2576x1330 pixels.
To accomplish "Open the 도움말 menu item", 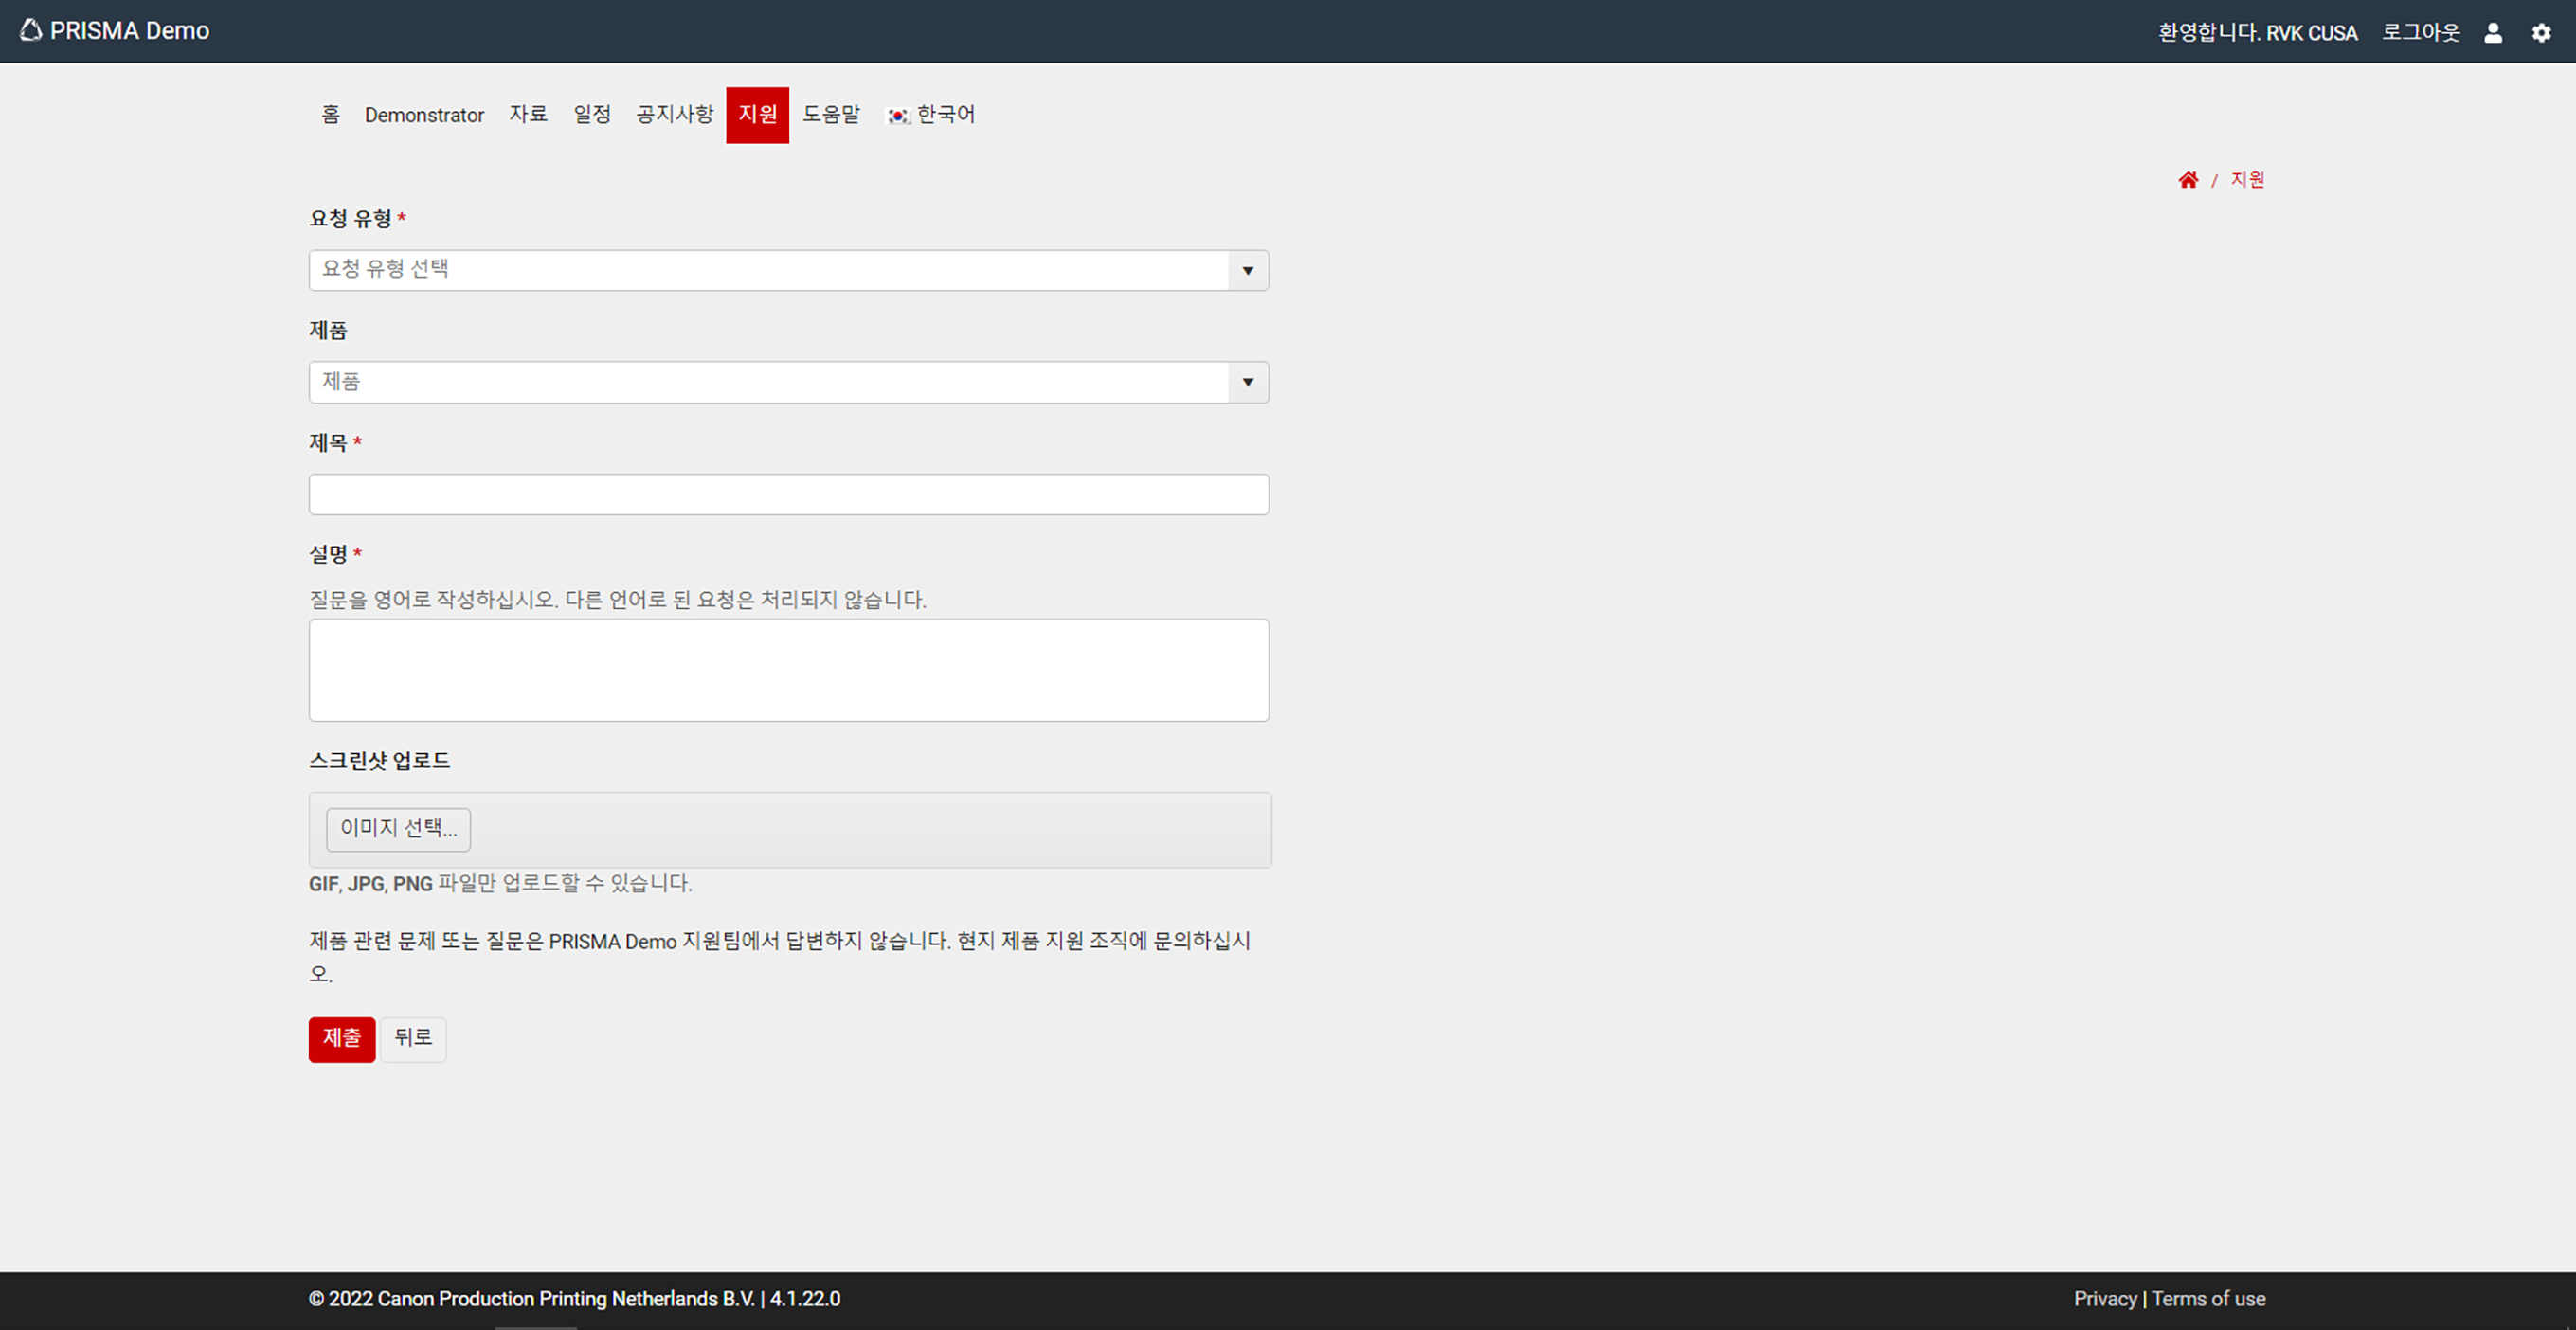I will pyautogui.click(x=831, y=115).
